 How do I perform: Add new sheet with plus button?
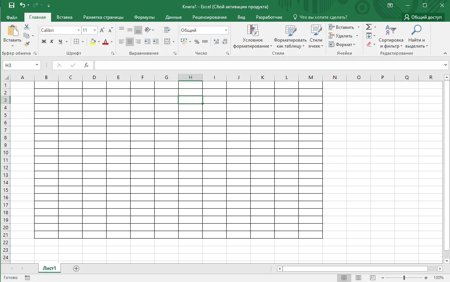pos(76,269)
